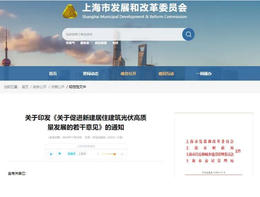This screenshot has width=260, height=197.
Task: Play the audio reading of the notice
Action: click(x=51, y=154)
